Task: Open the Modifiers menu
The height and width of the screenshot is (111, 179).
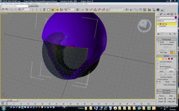Action: 35,4
